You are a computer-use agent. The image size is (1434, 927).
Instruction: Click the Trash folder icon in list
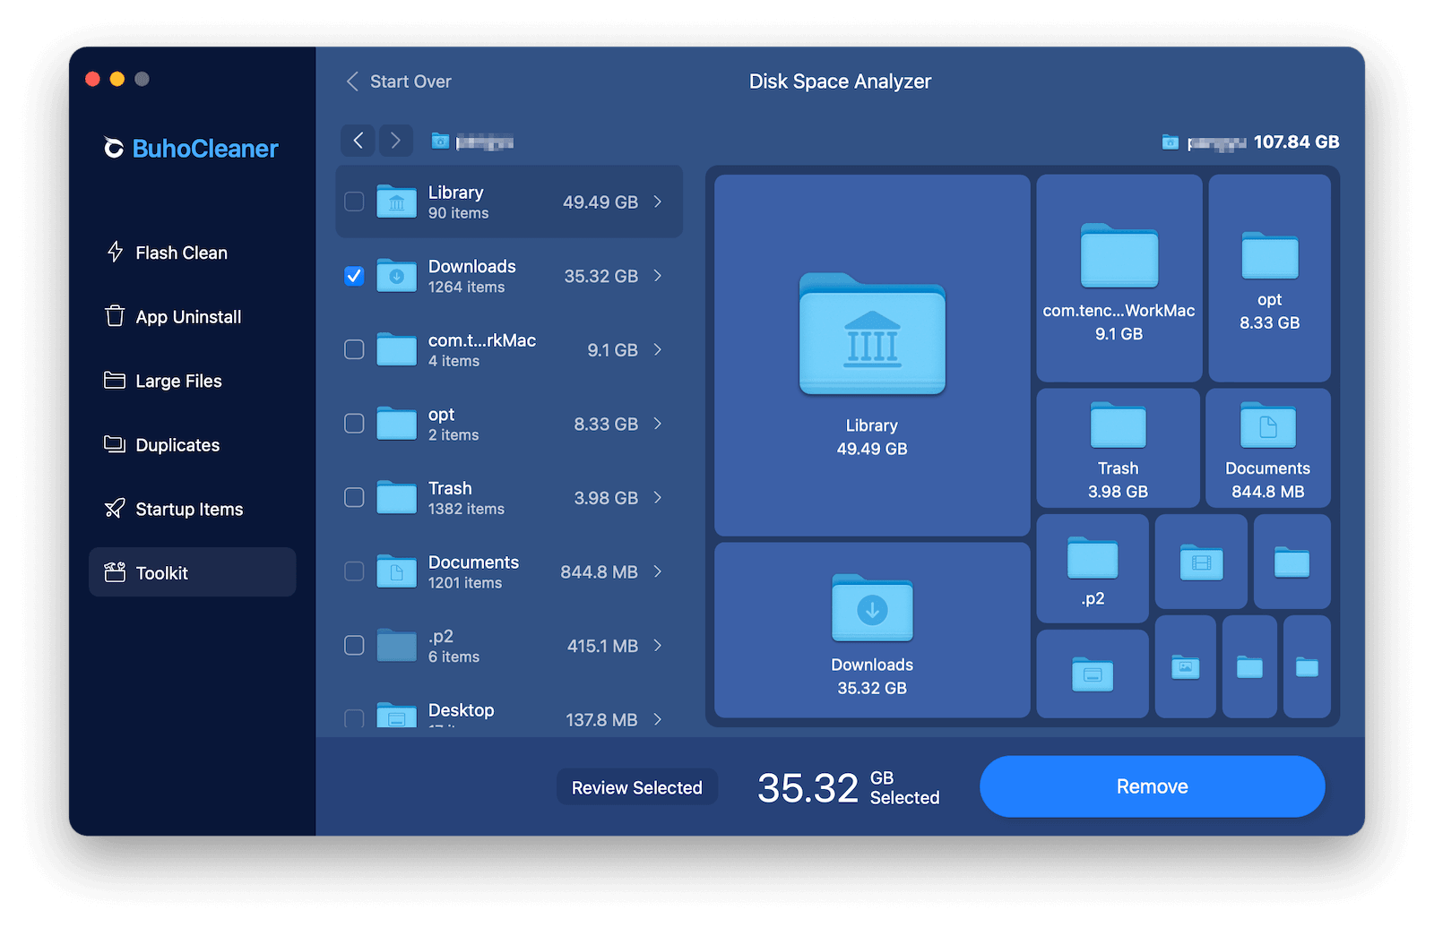pos(396,497)
